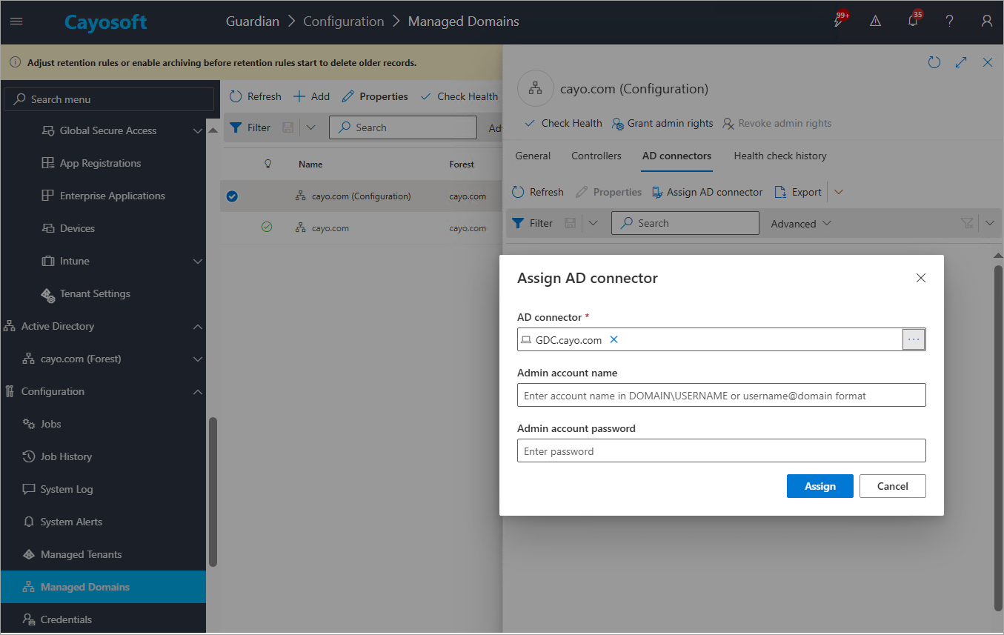This screenshot has width=1004, height=635.
Task: Open App Registrations in the sidebar
Action: click(100, 163)
